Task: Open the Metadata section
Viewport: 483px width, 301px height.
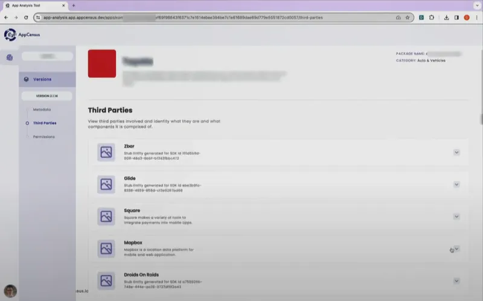Action: [x=42, y=110]
